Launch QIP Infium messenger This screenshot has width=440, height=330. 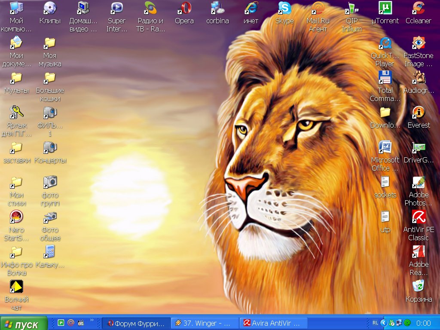(351, 8)
